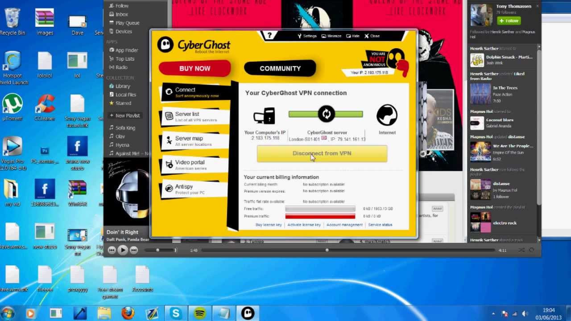
Task: Skip to next track in Spotify
Action: tap(133, 250)
